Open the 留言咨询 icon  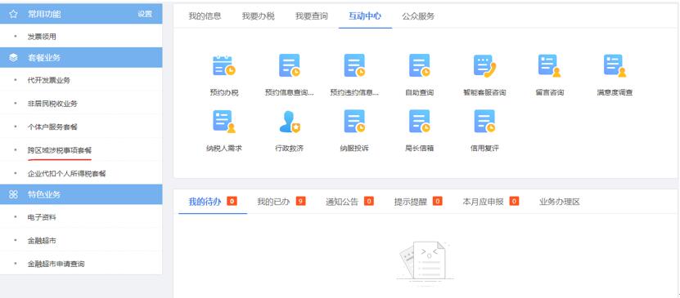pyautogui.click(x=549, y=66)
